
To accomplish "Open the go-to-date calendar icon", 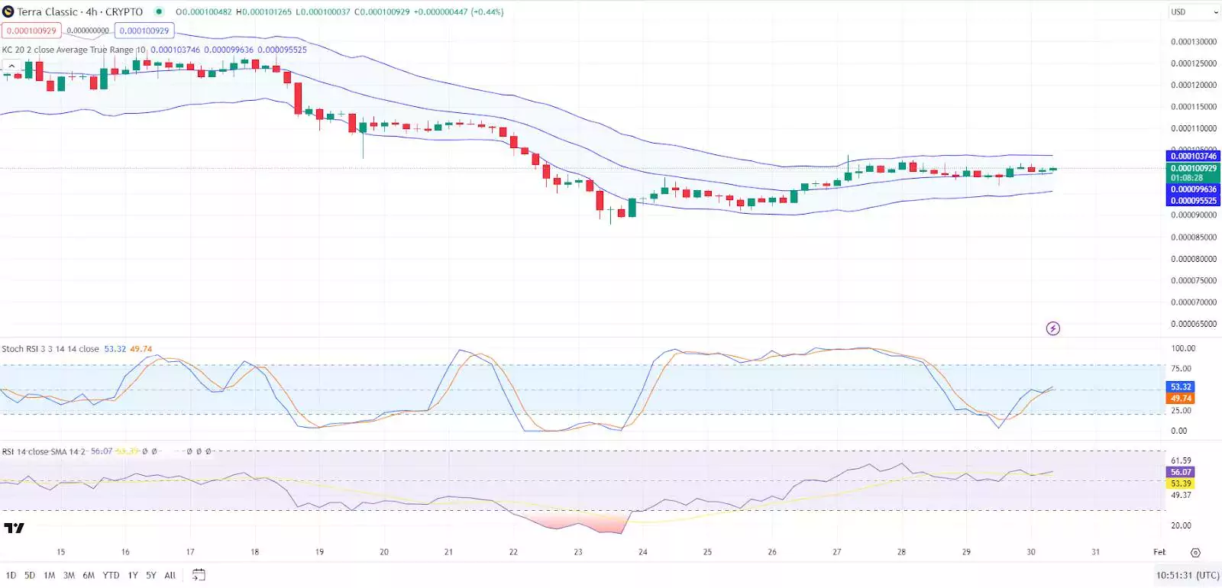I will [x=198, y=575].
